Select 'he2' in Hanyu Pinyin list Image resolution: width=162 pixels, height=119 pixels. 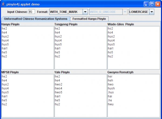4,28
